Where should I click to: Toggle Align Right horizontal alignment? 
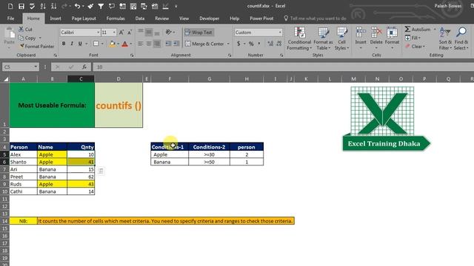click(x=157, y=44)
